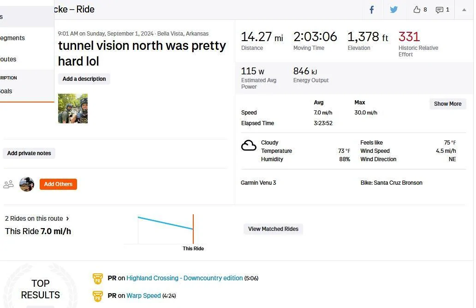Share ride via the Twitter bird icon
The height and width of the screenshot is (308, 476).
pos(394,9)
